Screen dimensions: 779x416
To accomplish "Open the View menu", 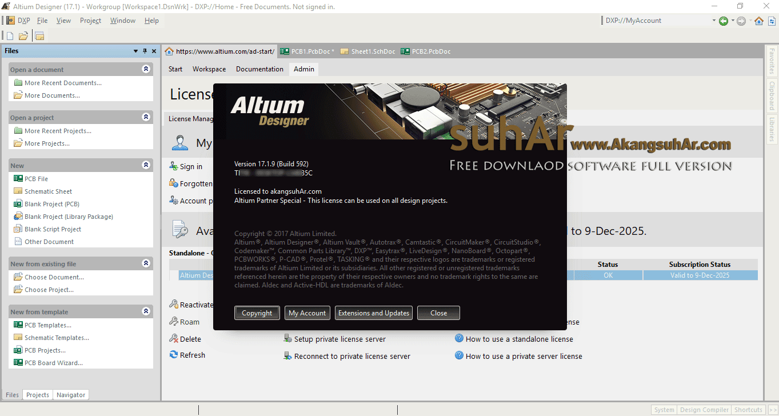I will coord(63,21).
